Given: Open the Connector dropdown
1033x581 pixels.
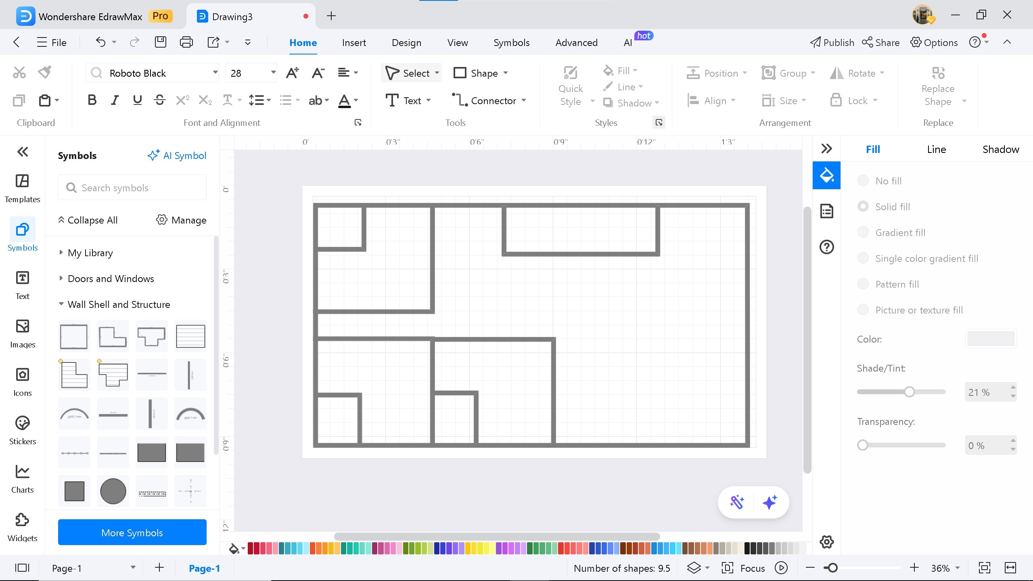Looking at the screenshot, I should click(524, 100).
